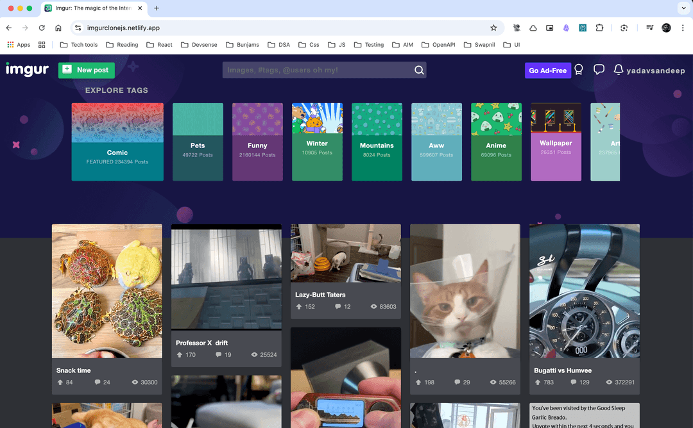The width and height of the screenshot is (693, 428).
Task: Click views eye icon on Professor X drift
Action: pos(254,355)
